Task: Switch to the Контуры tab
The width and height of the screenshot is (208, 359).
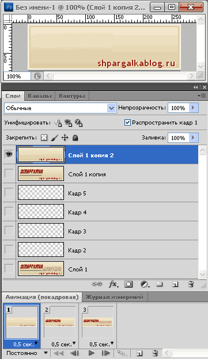Action: [x=72, y=96]
